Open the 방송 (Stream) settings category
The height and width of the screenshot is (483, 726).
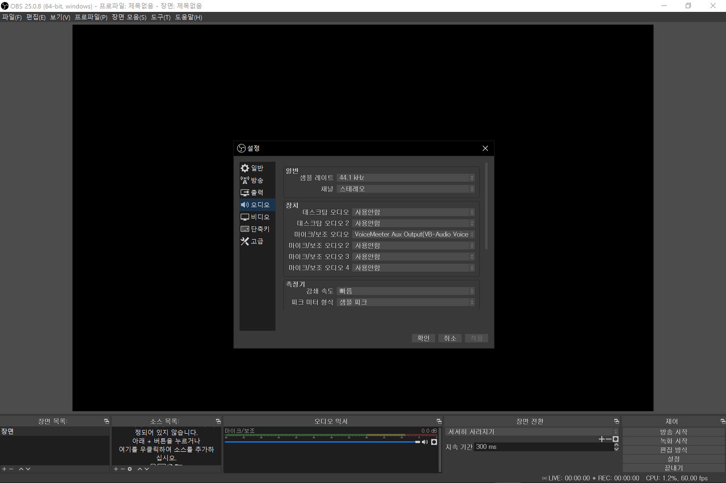pyautogui.click(x=258, y=180)
